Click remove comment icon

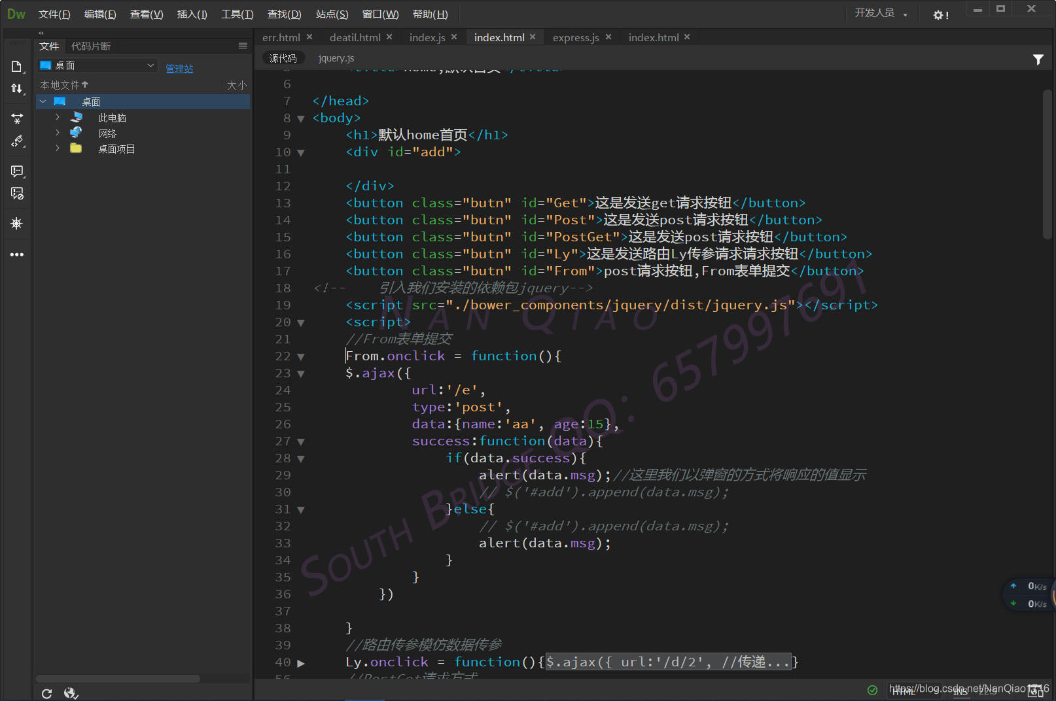[17, 193]
